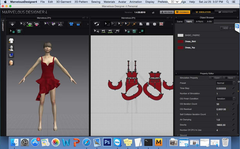Image resolution: width=240 pixels, height=149 pixels.
Task: Select the Edit Curve Point tool
Action: tap(127, 24)
